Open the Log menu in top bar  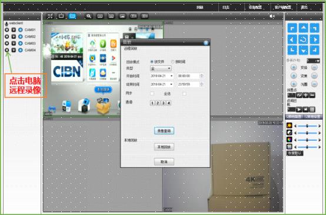pyautogui.click(x=226, y=7)
